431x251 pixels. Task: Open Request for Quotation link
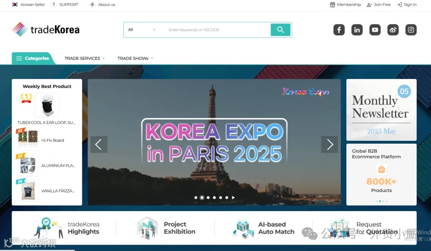(x=377, y=228)
